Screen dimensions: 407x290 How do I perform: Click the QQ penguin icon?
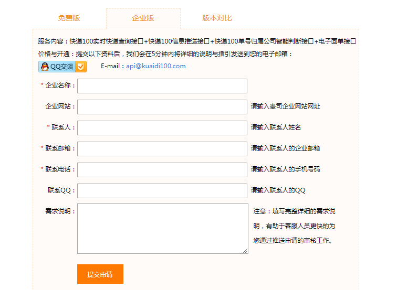(x=45, y=67)
